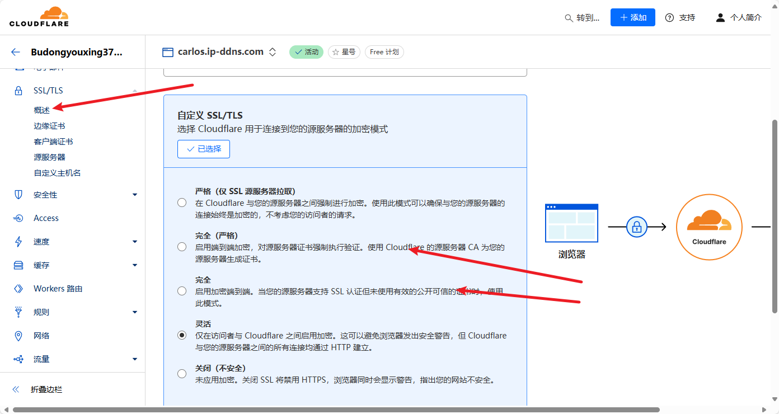Click the 安全性 shield icon
Viewport: 779px width, 414px height.
pos(18,195)
